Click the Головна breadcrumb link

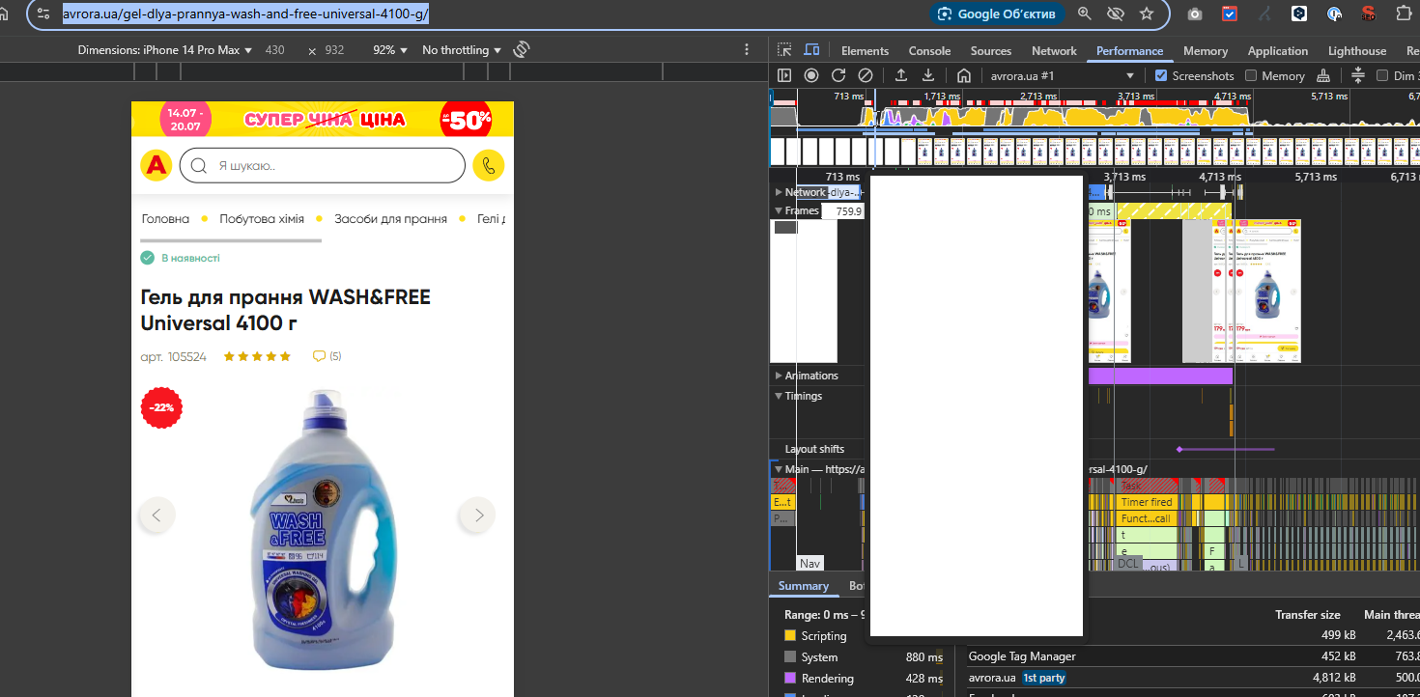[x=165, y=219]
